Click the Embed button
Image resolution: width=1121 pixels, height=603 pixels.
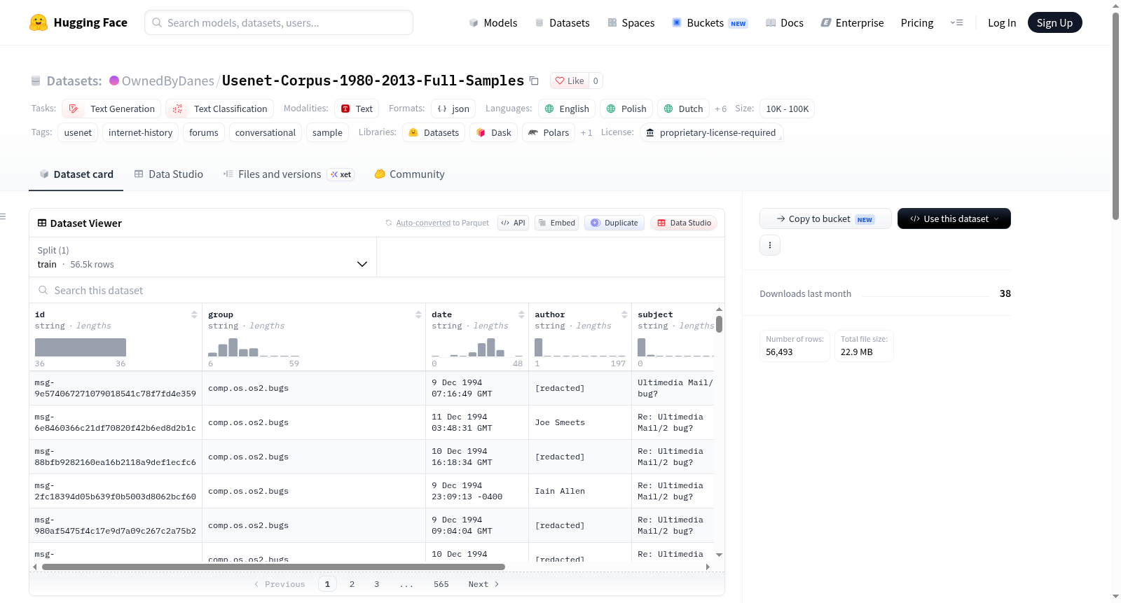[x=556, y=223]
